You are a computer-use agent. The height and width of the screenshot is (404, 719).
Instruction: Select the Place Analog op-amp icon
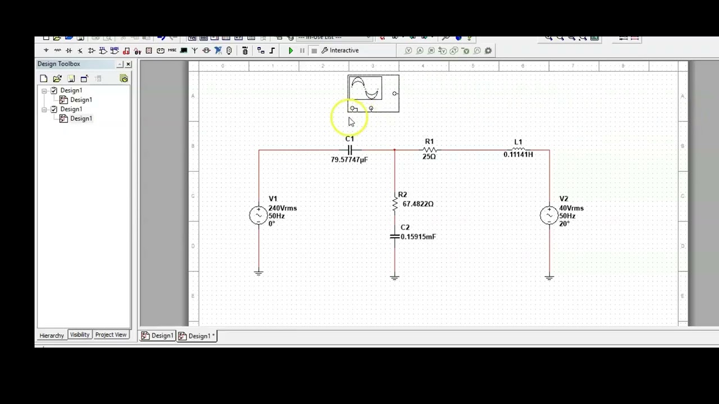coord(92,50)
